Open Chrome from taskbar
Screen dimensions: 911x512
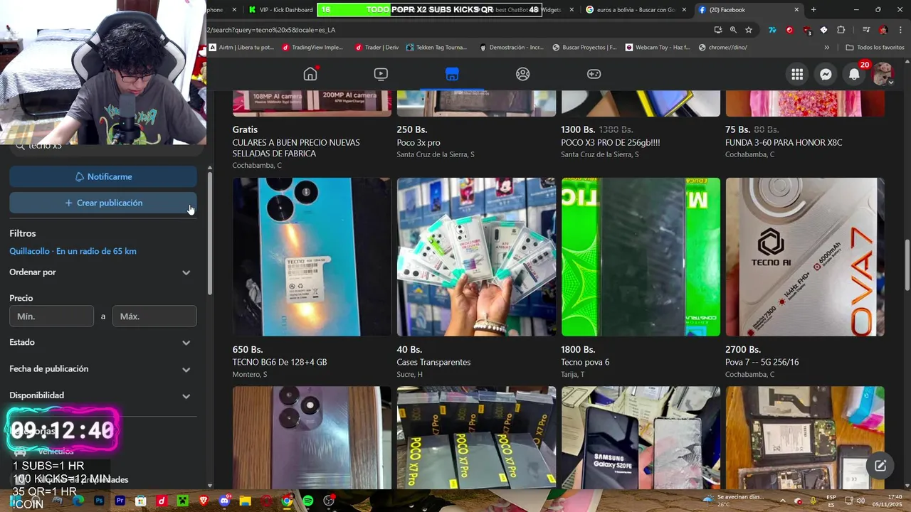[x=287, y=501]
